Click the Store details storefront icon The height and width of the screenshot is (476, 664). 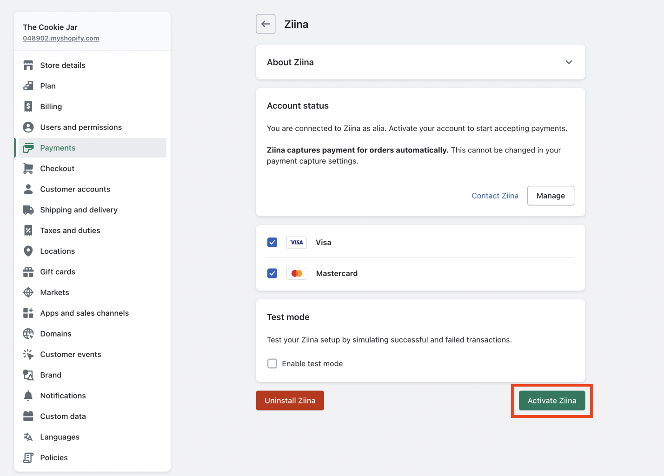(28, 65)
